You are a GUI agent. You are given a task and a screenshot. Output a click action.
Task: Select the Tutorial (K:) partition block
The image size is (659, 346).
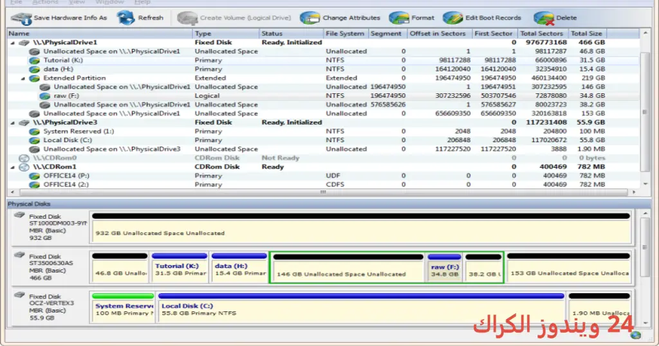pos(180,268)
